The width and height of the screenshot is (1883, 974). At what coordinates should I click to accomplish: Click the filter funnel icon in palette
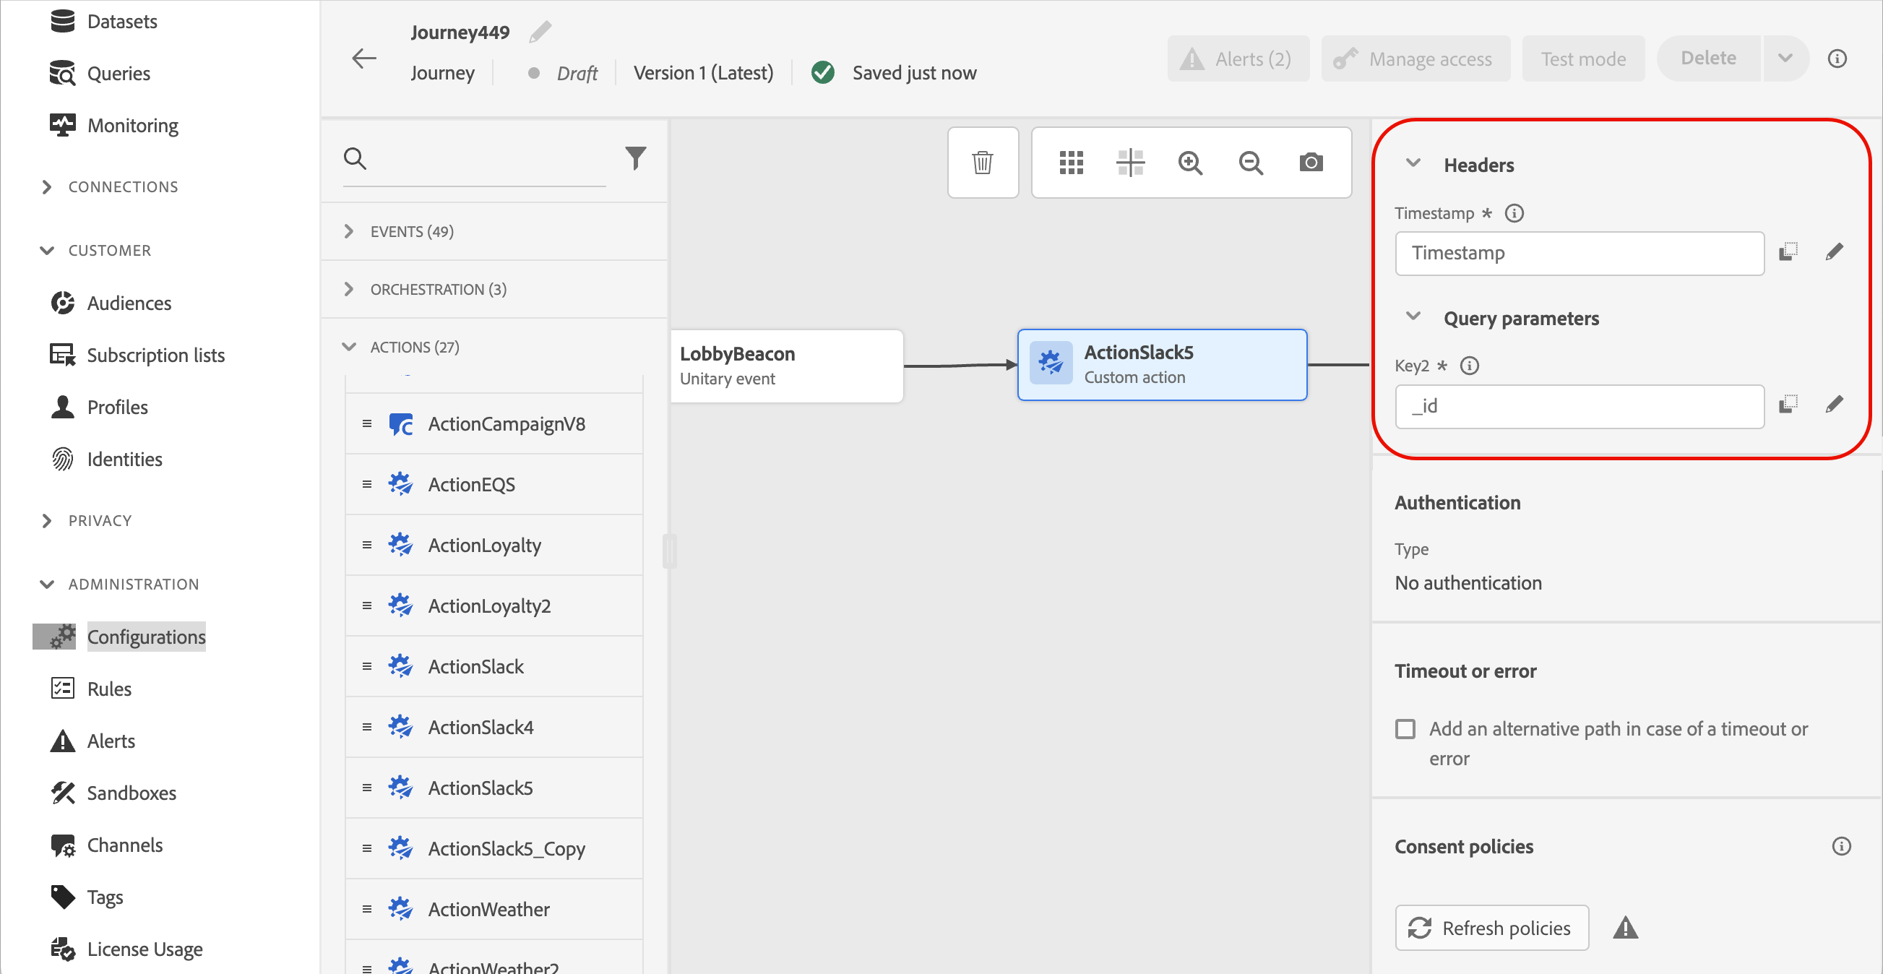tap(635, 158)
